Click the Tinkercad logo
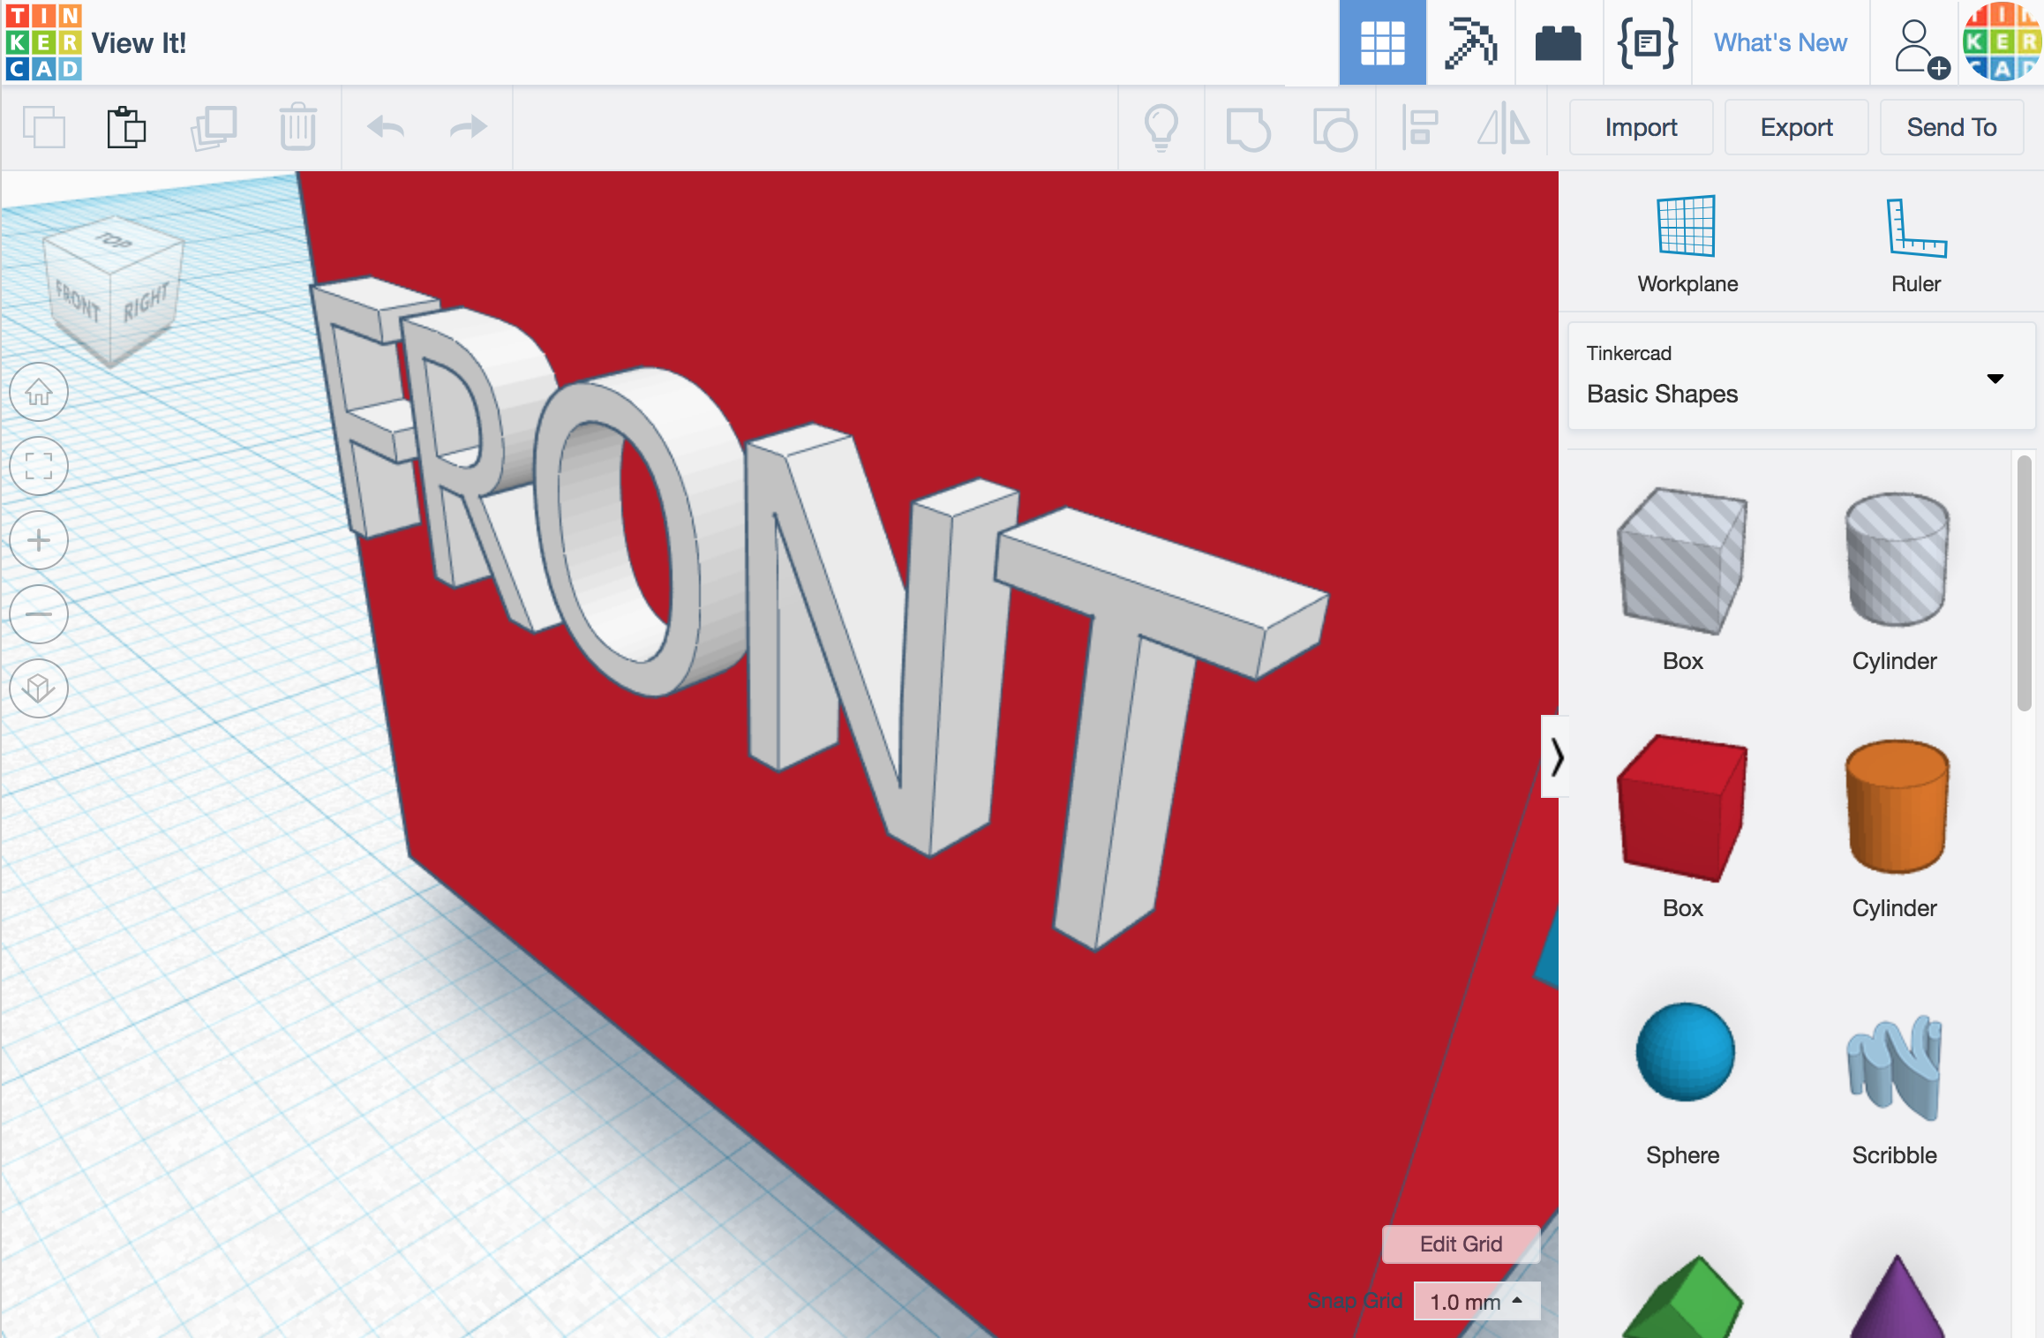Image resolution: width=2044 pixels, height=1338 pixels. click(43, 42)
